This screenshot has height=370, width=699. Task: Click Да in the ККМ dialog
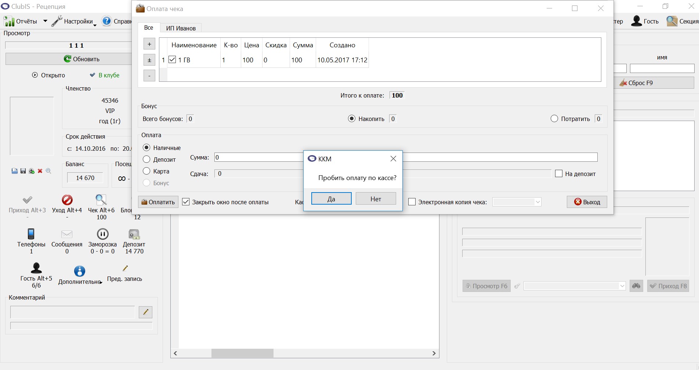[332, 199]
